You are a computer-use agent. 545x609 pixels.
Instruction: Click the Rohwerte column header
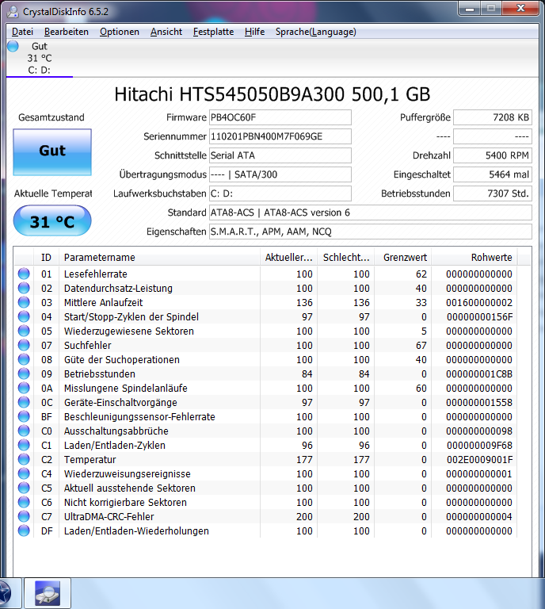pos(474,257)
